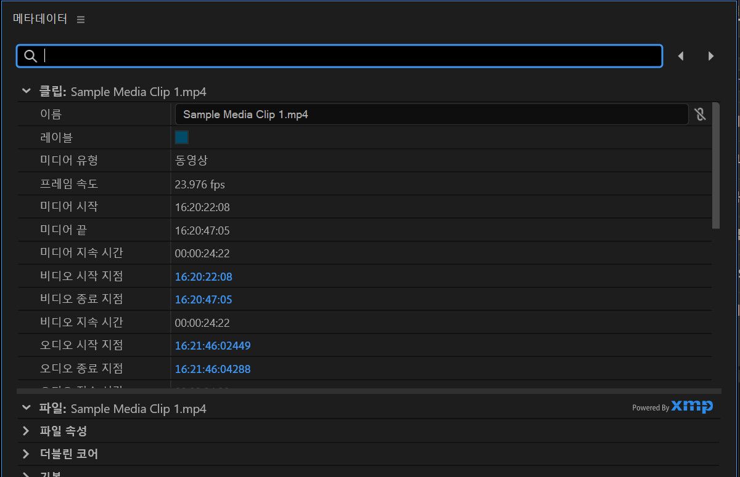The height and width of the screenshot is (477, 740).
Task: Click the clip section vertical scrollbar
Action: point(716,166)
